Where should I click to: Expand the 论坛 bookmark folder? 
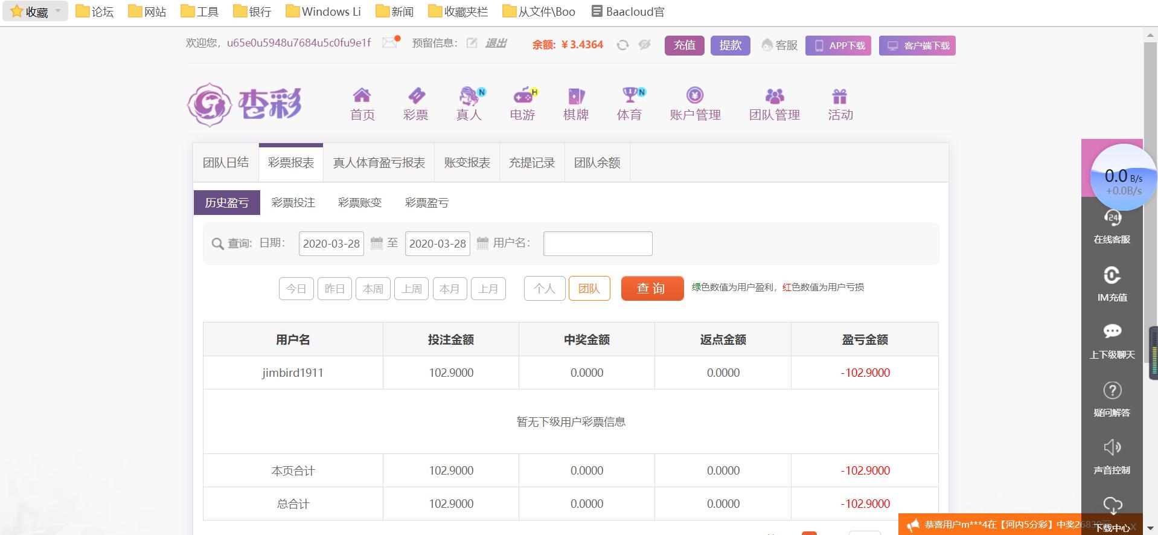pyautogui.click(x=95, y=11)
